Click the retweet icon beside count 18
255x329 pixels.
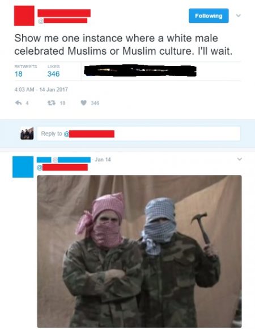[x=51, y=103]
